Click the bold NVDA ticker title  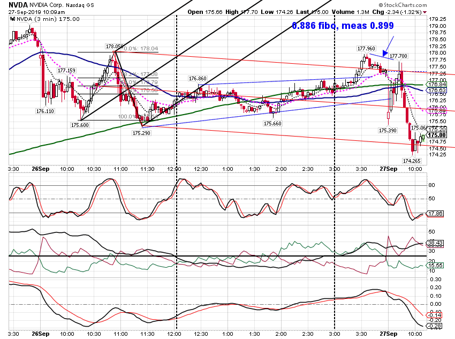click(18, 5)
